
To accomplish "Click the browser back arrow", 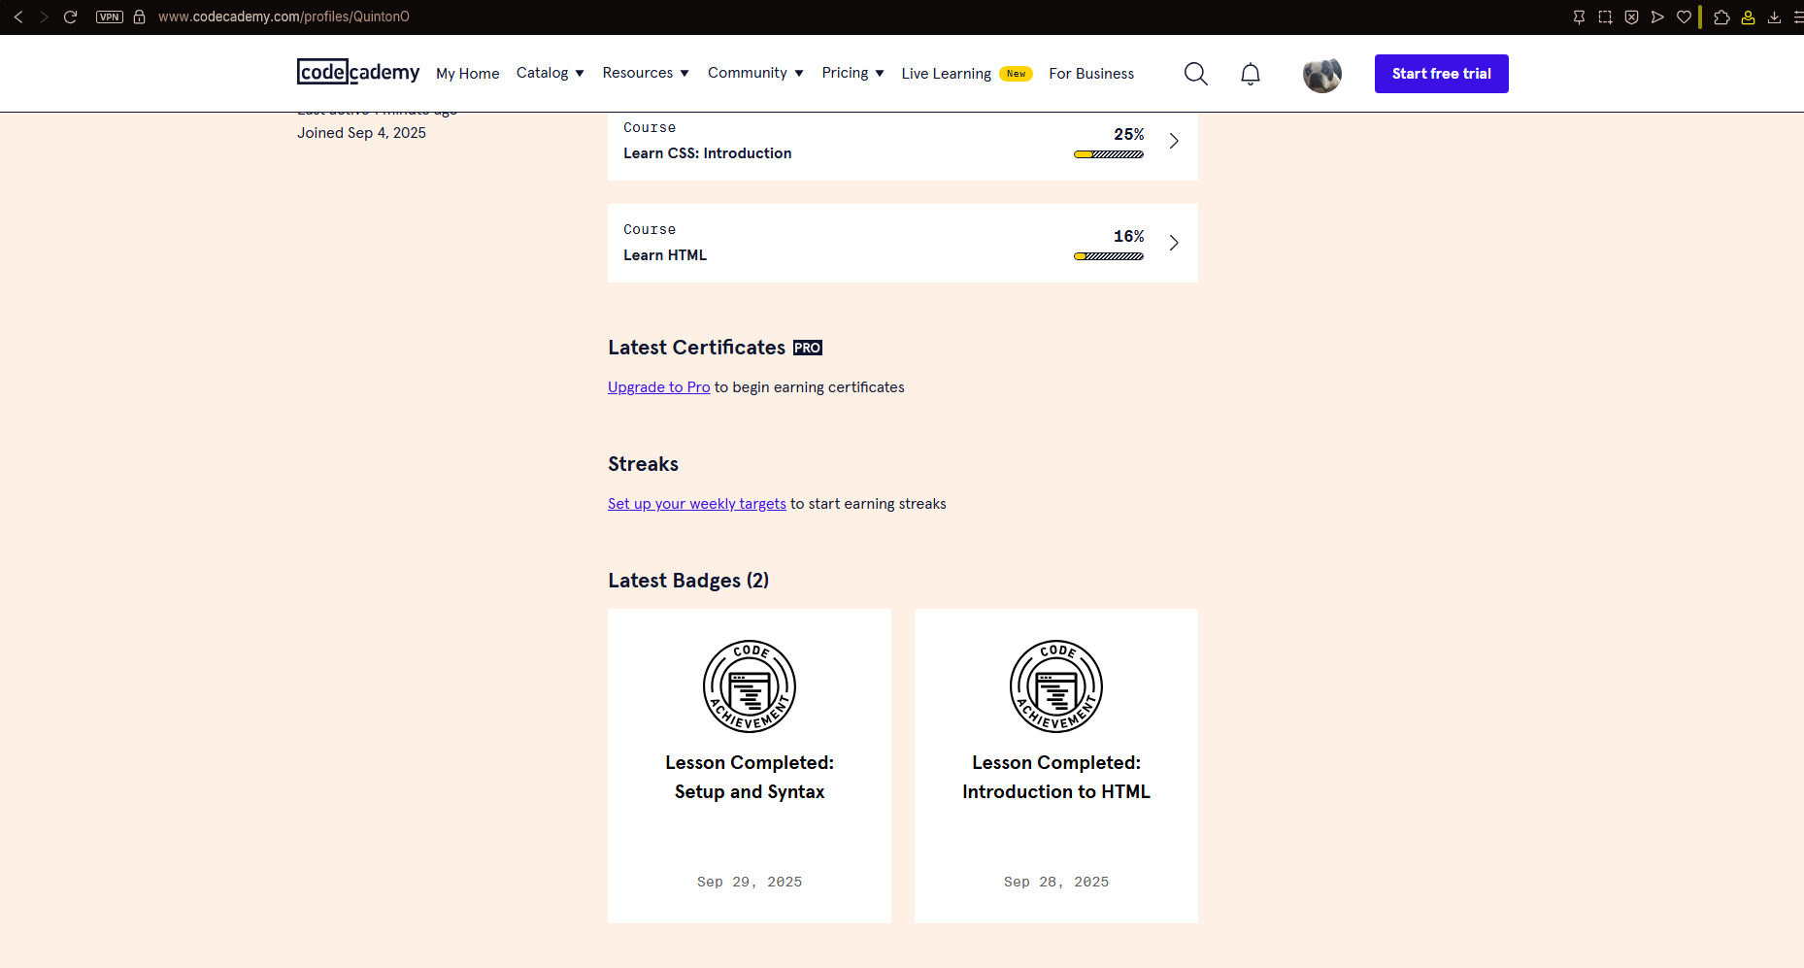I will pos(18,17).
